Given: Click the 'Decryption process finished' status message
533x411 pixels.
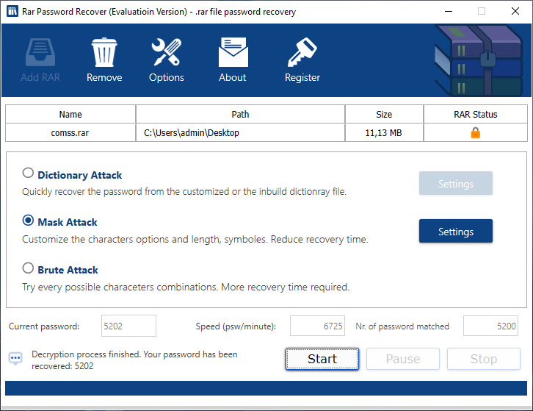Looking at the screenshot, I should pyautogui.click(x=134, y=360).
